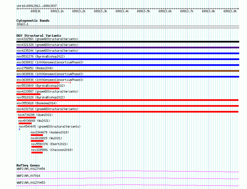This screenshot has height=189, width=247.
Task: Click the red bar under nsv6026829
Action: click(37, 141)
